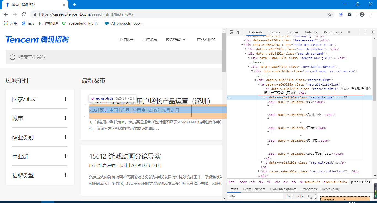Expand search-sidebar div node
This screenshot has height=203, width=377.
tap(246, 49)
